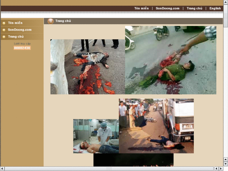Image resolution: width=228 pixels, height=171 pixels.
Task: Open SonDoong.com link in top navigation bar
Action: (x=167, y=8)
